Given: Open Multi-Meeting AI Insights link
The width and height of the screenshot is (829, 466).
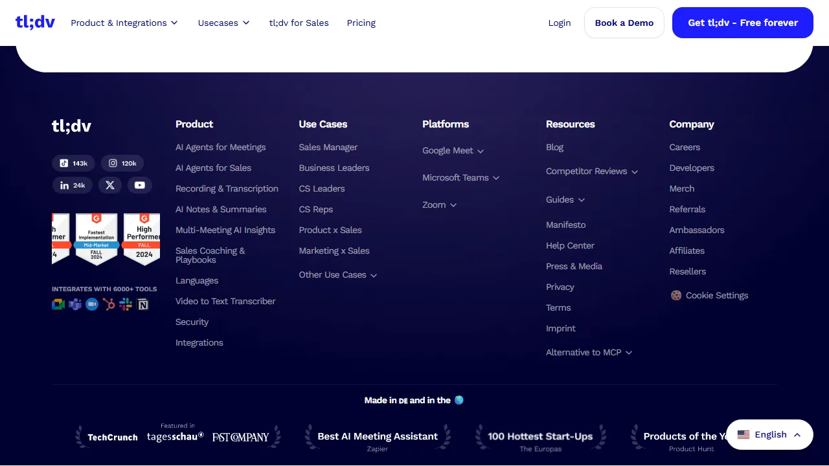Looking at the screenshot, I should 225,230.
